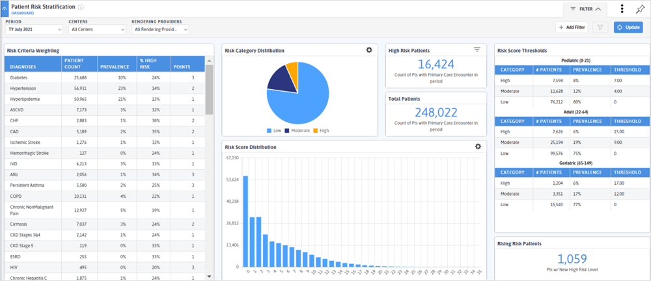Select the Diabetes row
This screenshot has width=651, height=281.
pyautogui.click(x=105, y=77)
